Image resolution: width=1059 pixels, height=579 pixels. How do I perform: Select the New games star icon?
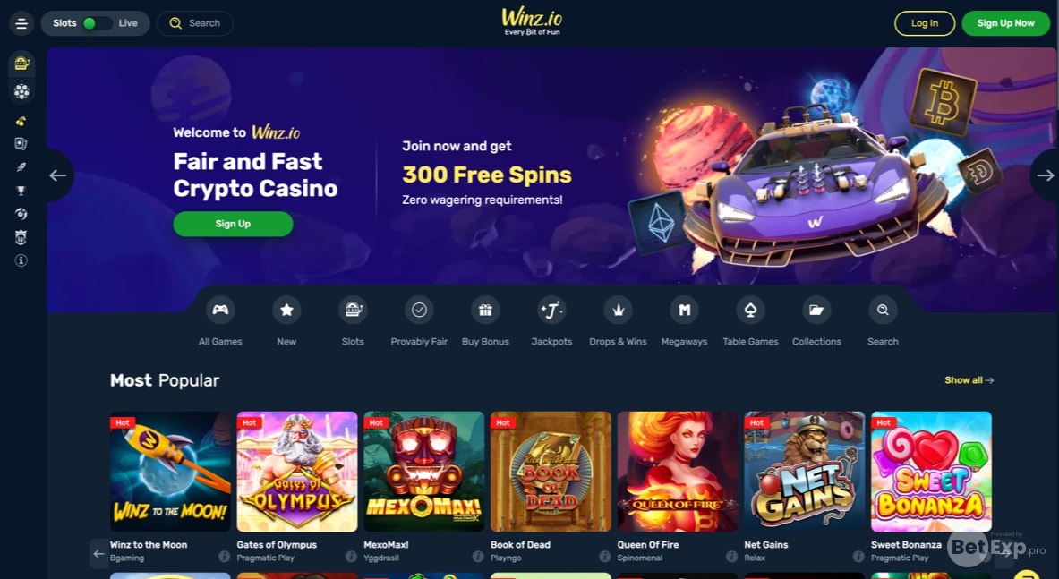tap(286, 310)
